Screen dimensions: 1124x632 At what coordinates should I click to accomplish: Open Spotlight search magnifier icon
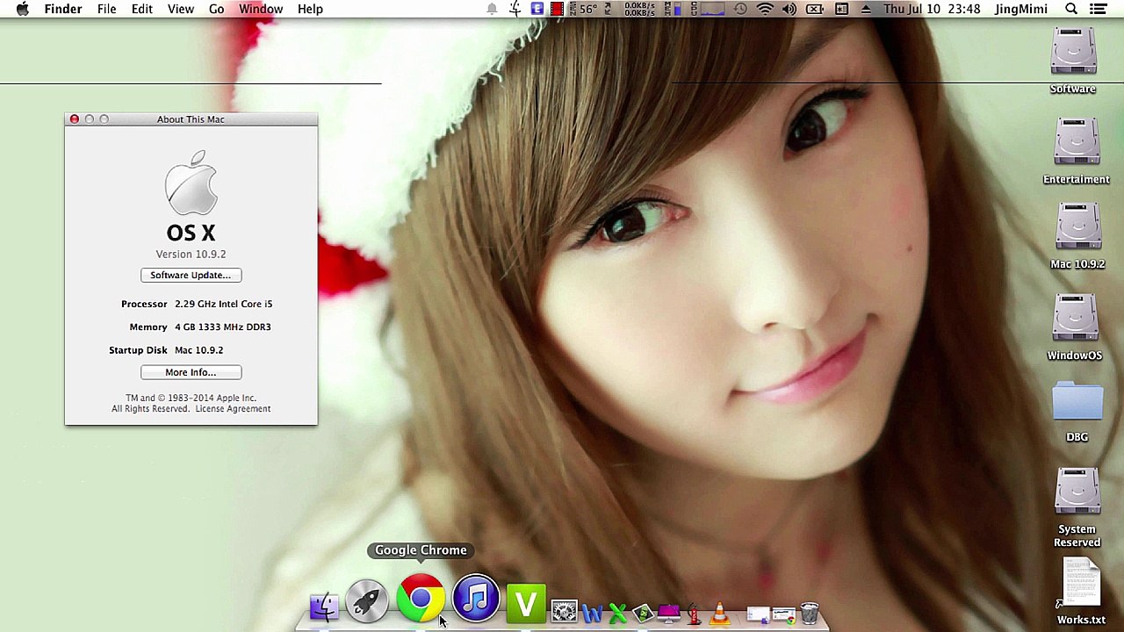point(1071,9)
